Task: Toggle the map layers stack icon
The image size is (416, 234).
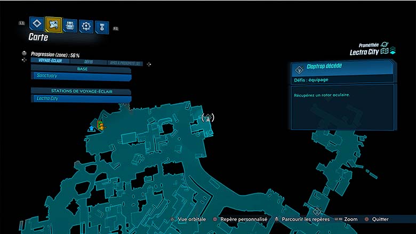Action: point(393,51)
